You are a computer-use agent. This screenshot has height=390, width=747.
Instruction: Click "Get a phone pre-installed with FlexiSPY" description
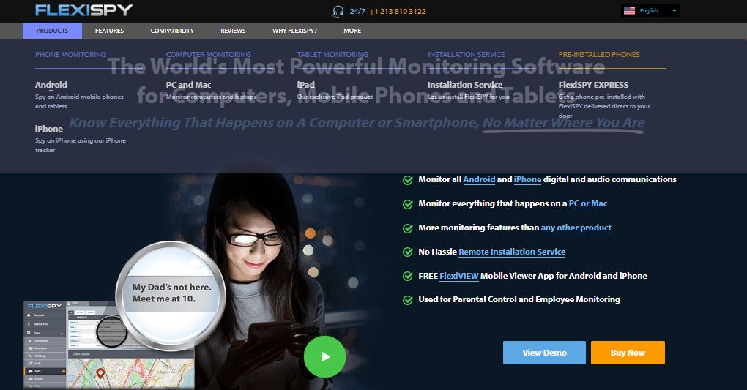604,106
